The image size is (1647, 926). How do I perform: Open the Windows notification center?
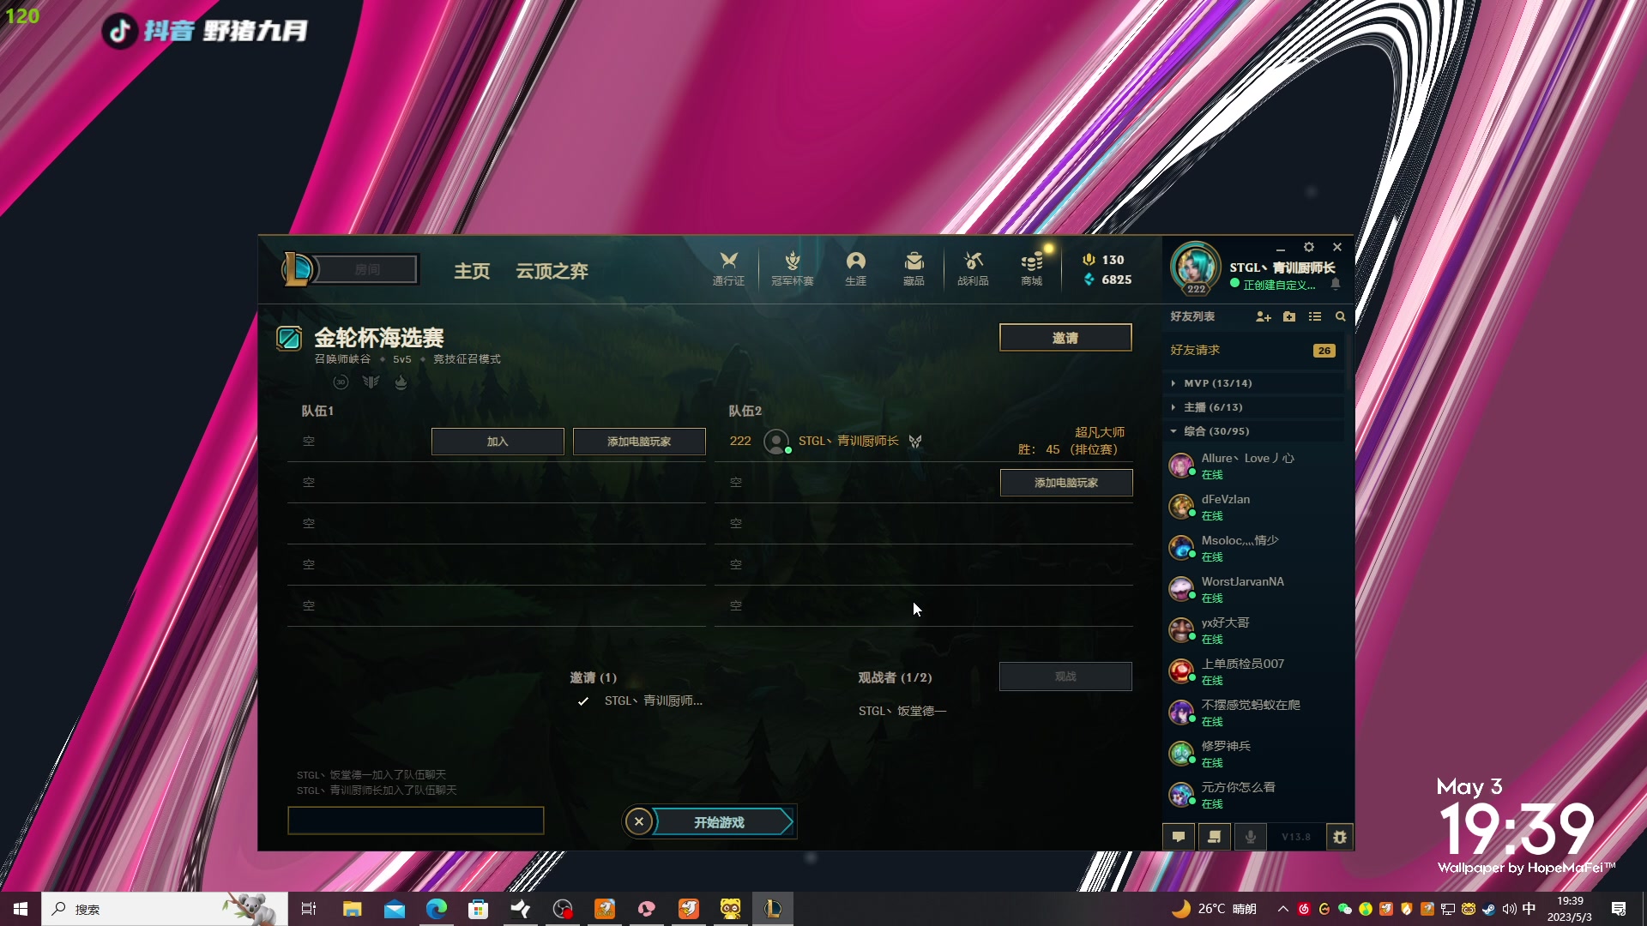pyautogui.click(x=1619, y=909)
